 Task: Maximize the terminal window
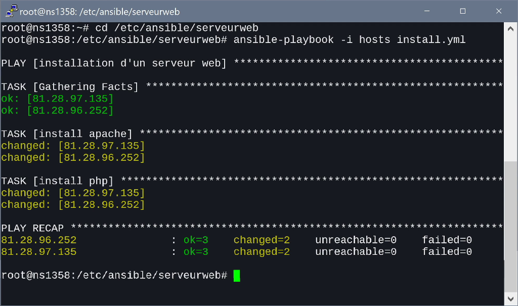click(x=463, y=11)
